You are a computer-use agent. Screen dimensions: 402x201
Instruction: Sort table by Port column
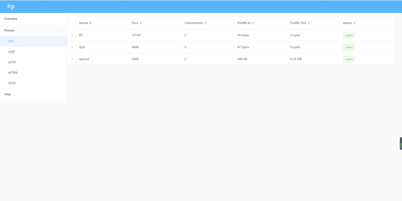coord(141,23)
